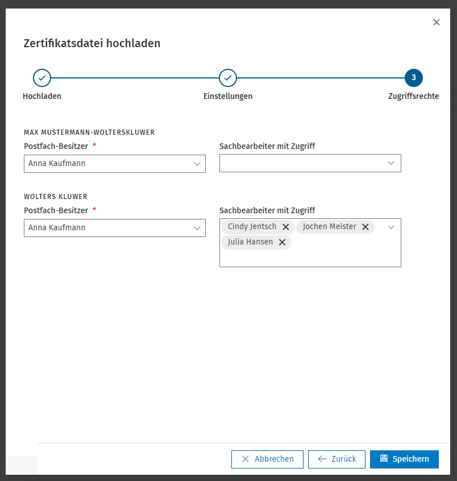The width and height of the screenshot is (457, 481).
Task: Remove Julia Hansen from access list
Action: tap(282, 242)
